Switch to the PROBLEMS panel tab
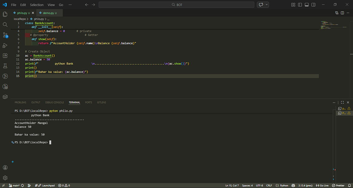This screenshot has width=353, height=188. click(20, 103)
